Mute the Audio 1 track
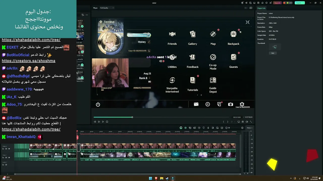323x181 pixels. click(6, 165)
